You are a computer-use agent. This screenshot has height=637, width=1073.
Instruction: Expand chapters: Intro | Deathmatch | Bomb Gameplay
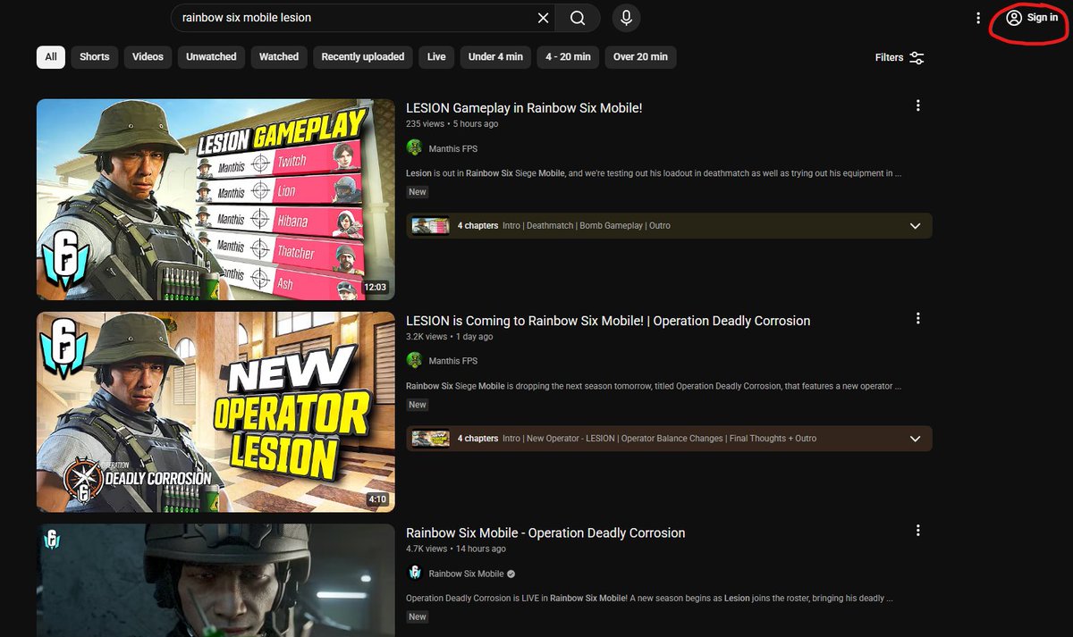coord(669,226)
